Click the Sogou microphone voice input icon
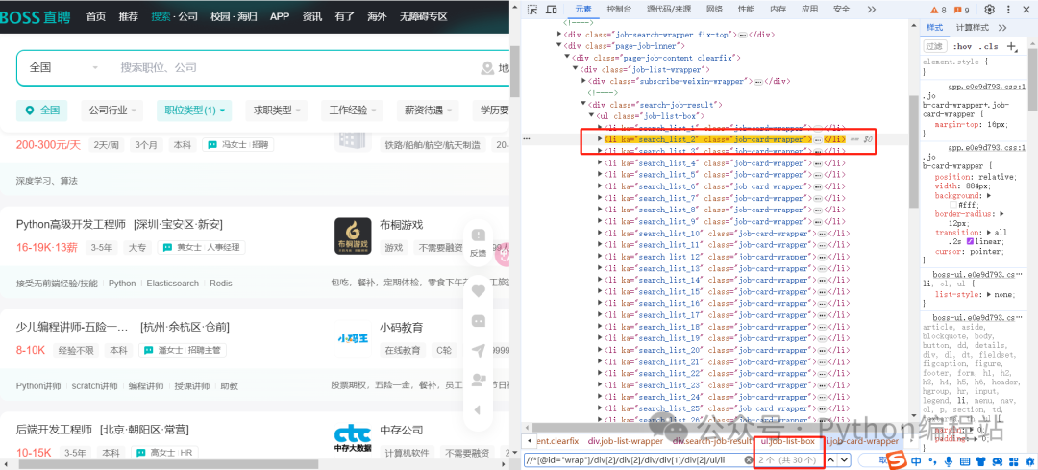The width and height of the screenshot is (1038, 470). point(949,460)
